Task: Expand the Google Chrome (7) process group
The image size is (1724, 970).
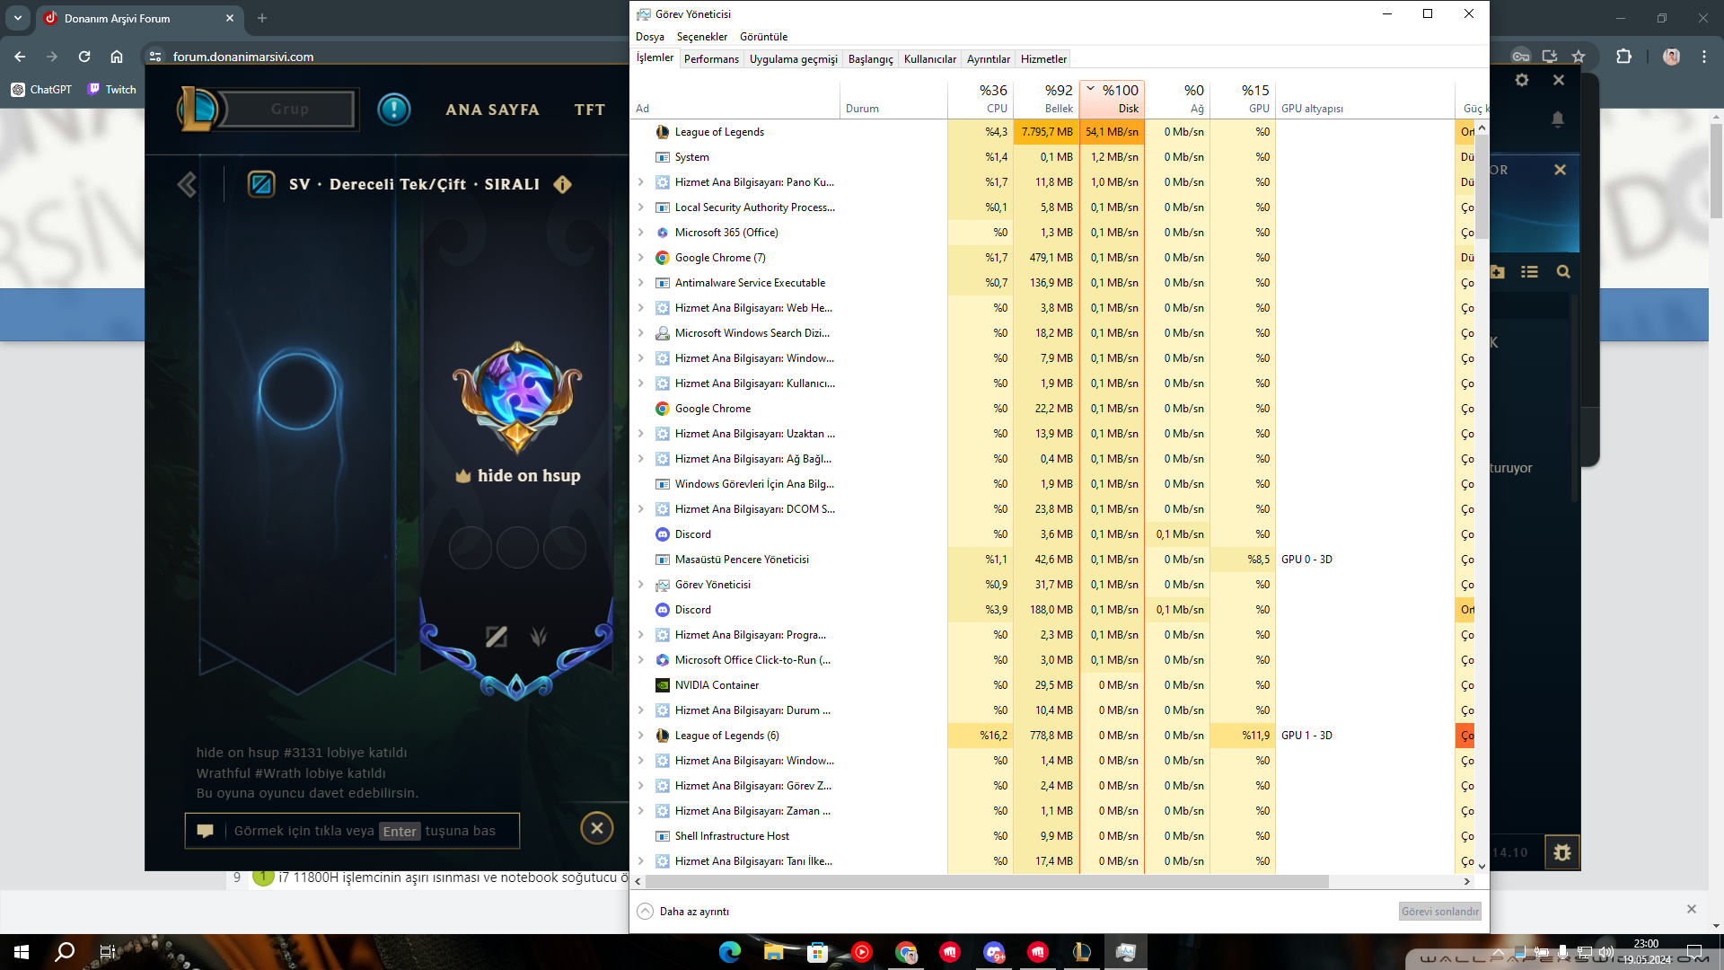Action: coord(641,258)
